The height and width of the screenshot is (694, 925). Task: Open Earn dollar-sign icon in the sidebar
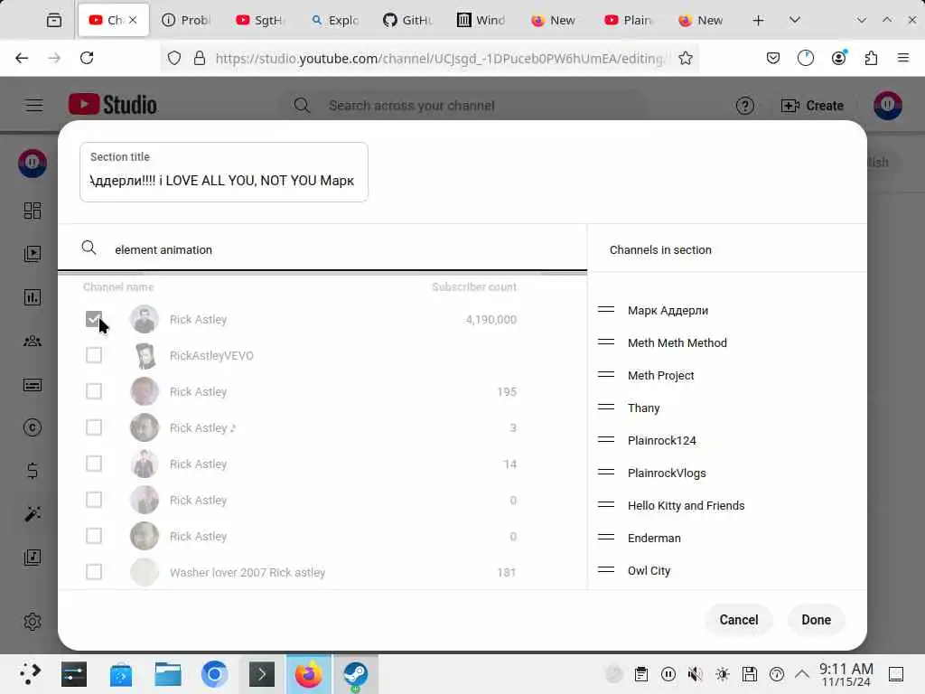coord(33,470)
